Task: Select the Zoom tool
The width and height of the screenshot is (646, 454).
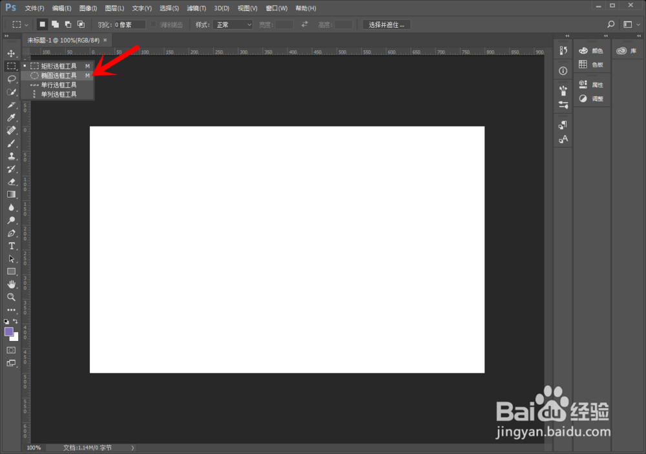Action: click(11, 297)
